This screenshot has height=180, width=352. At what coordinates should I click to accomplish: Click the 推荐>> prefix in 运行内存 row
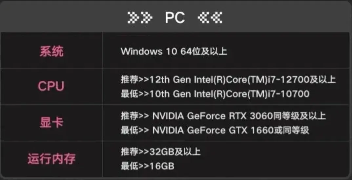(135, 152)
